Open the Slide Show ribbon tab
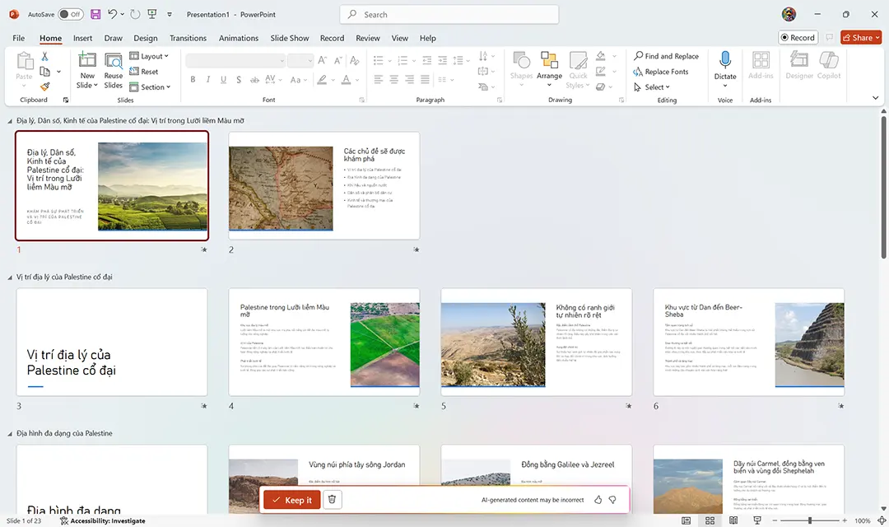The image size is (889, 527). [289, 38]
